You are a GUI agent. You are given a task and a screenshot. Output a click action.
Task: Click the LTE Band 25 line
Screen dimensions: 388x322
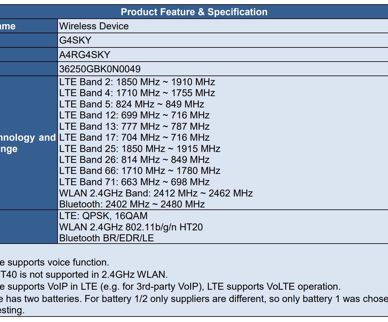point(140,149)
